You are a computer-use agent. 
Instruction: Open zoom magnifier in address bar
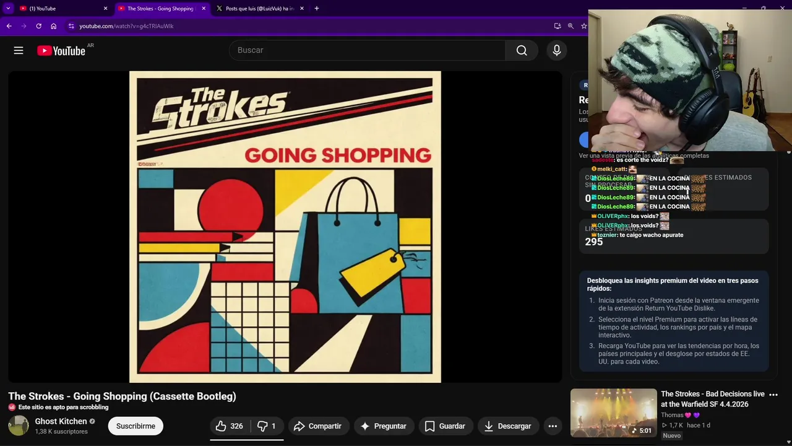(x=570, y=26)
